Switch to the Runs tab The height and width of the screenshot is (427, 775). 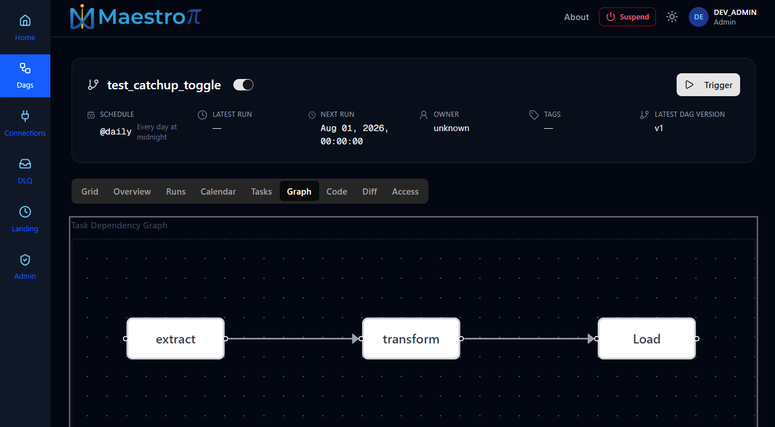(x=176, y=191)
